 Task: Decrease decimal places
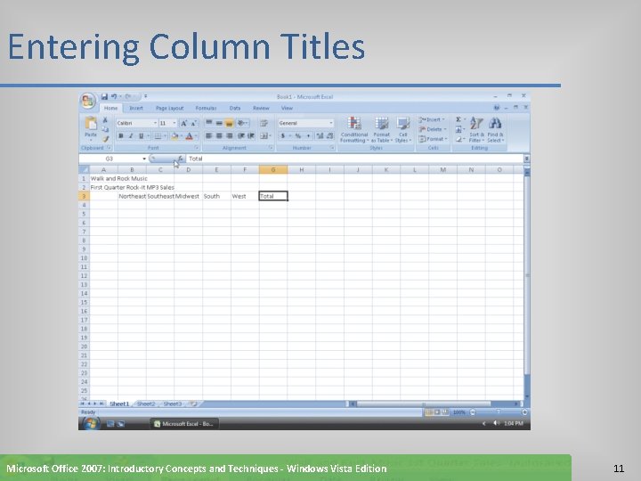click(329, 135)
